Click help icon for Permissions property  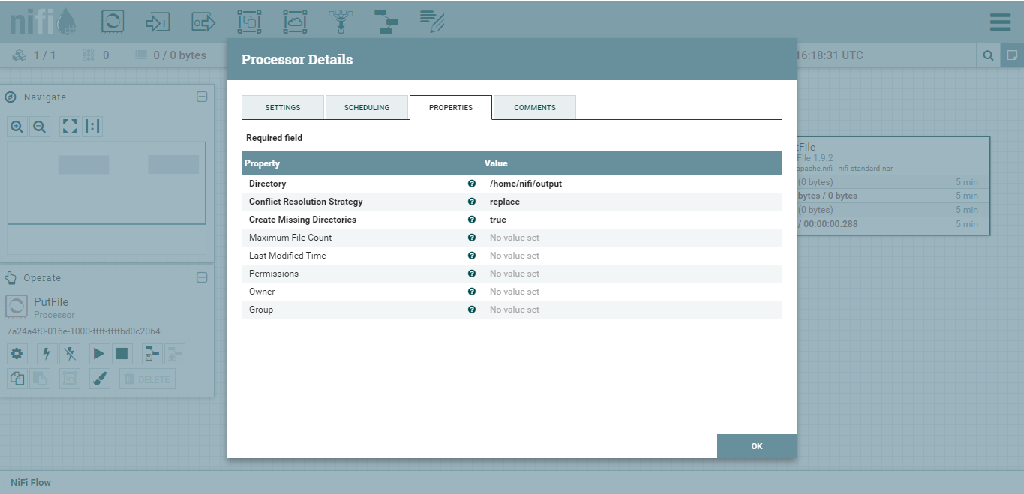click(x=472, y=274)
